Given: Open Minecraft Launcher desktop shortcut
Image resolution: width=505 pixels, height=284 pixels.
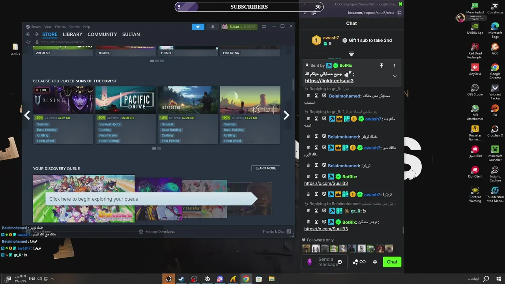Looking at the screenshot, I should click(x=495, y=153).
